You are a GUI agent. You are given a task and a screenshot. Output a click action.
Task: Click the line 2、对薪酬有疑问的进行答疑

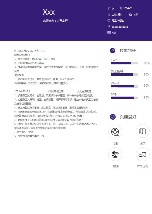[x=29, y=63]
